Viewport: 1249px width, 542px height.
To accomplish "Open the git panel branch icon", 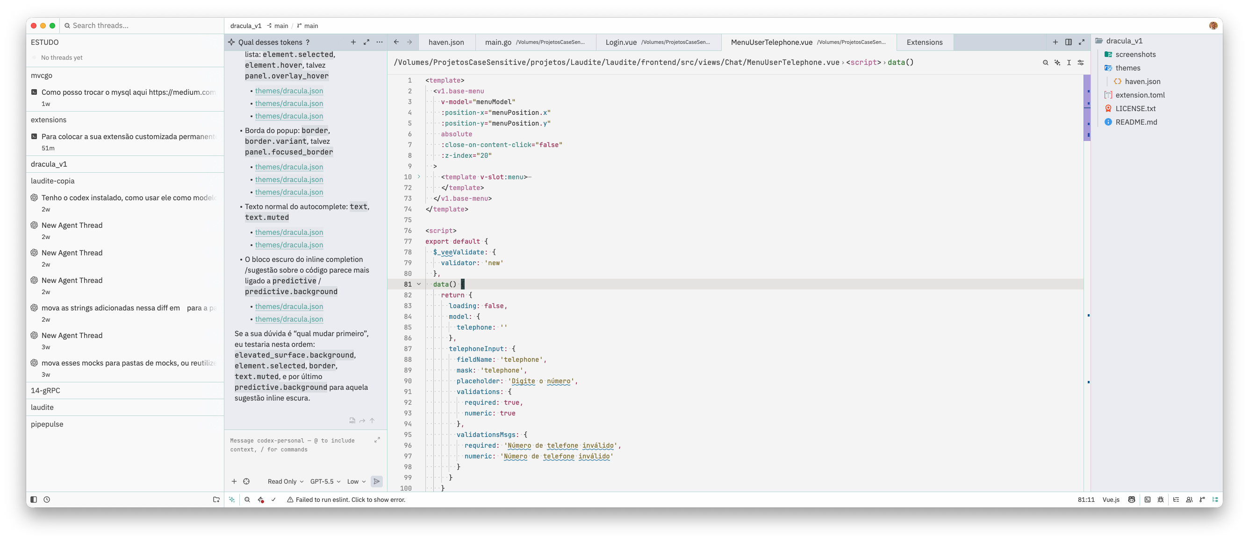I will [1202, 500].
